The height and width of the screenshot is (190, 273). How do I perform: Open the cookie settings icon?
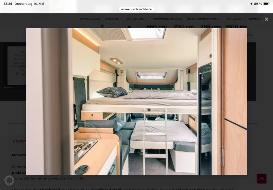(x=9, y=180)
